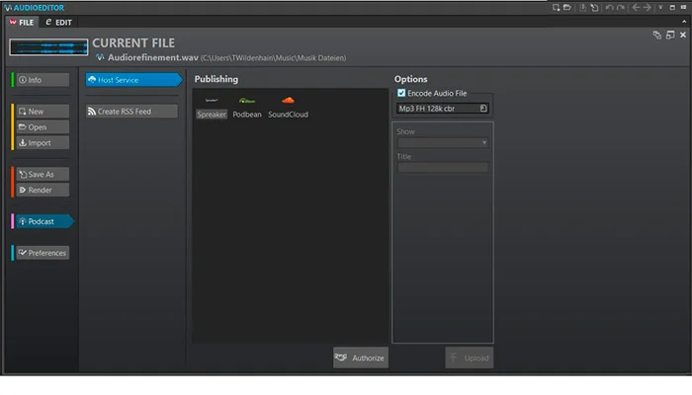The width and height of the screenshot is (692, 395).
Task: Click the navigate forward arrow icon
Action: (x=648, y=8)
